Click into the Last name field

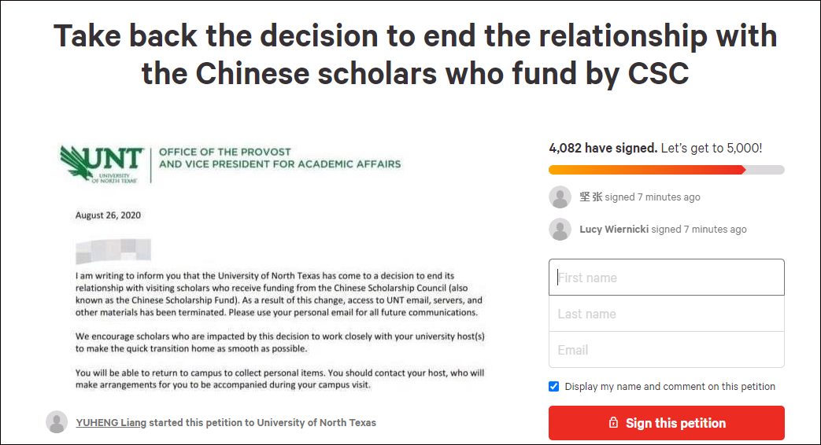point(666,314)
